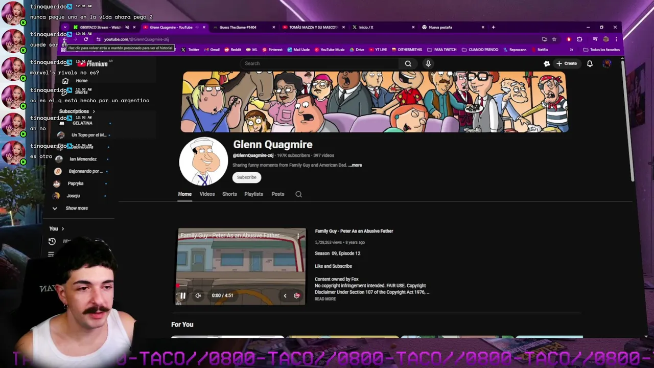This screenshot has height=368, width=654.
Task: Open the Chrome three-dot menu
Action: point(617,39)
